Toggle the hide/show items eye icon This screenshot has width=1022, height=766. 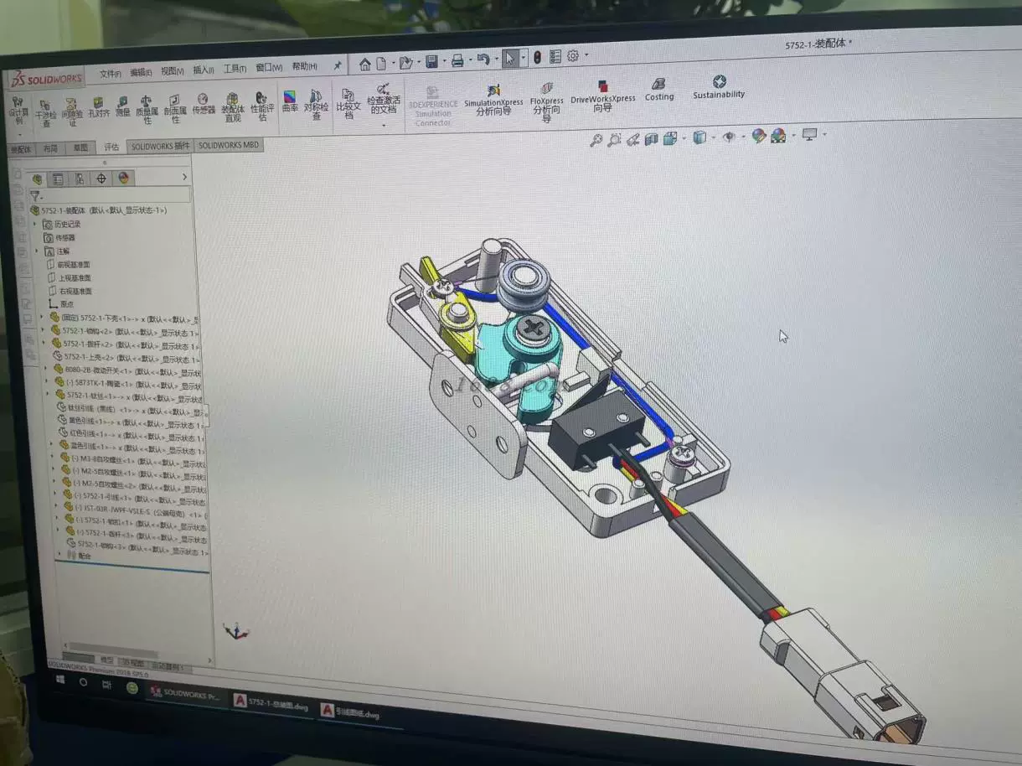point(729,137)
